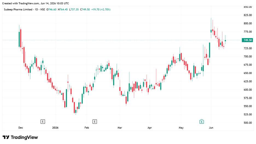The image size is (256, 144).
Task: Click the 775.00 price axis label
Action: pos(248,32)
